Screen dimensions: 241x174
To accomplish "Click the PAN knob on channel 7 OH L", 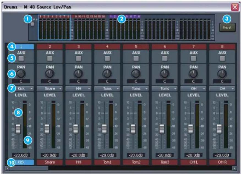I will (193, 74).
